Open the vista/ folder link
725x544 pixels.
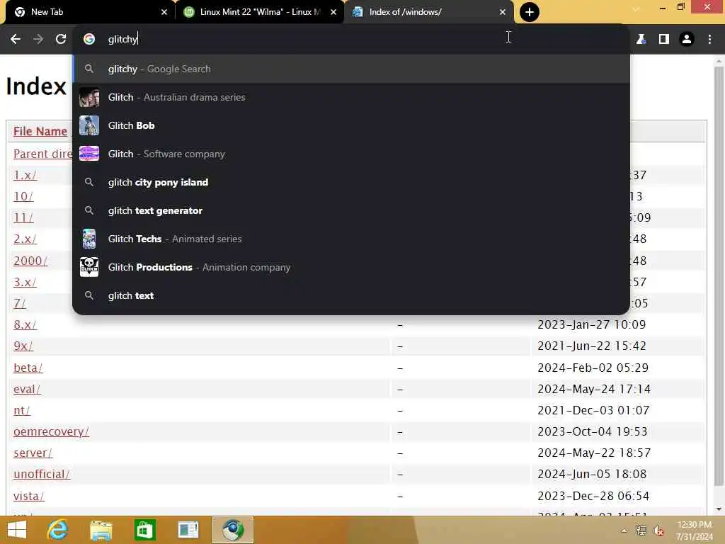coord(28,497)
